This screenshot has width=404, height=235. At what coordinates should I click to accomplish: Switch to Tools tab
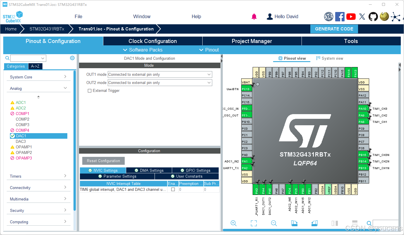coord(351,41)
